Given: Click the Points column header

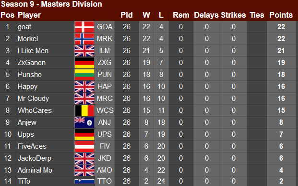Looking at the screenshot, I should (x=281, y=15).
